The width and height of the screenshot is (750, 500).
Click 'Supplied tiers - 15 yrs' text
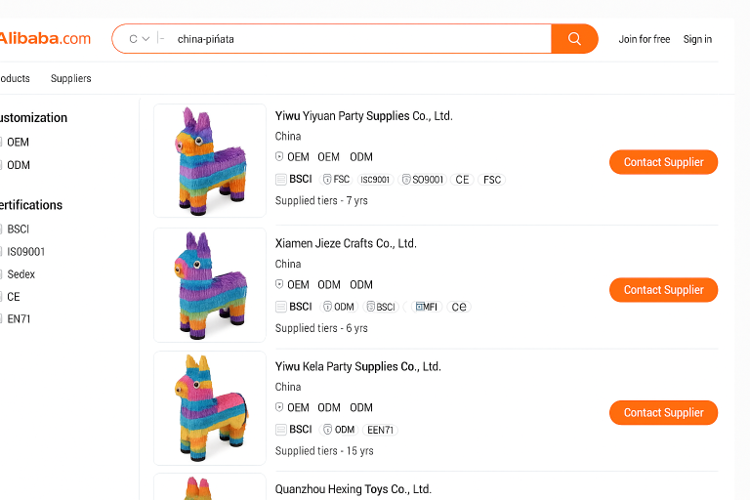pyautogui.click(x=324, y=451)
